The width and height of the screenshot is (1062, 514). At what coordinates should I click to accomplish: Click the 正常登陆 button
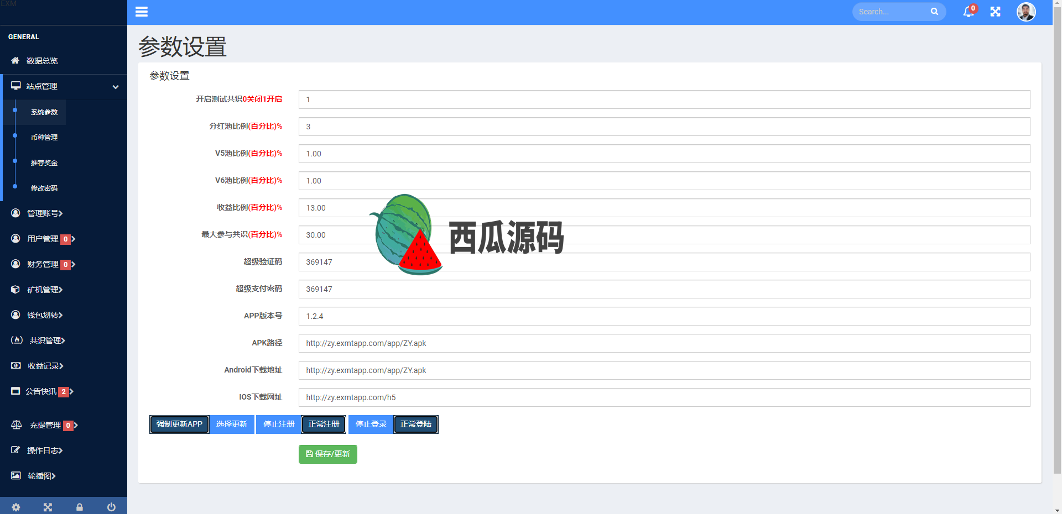[x=416, y=424]
